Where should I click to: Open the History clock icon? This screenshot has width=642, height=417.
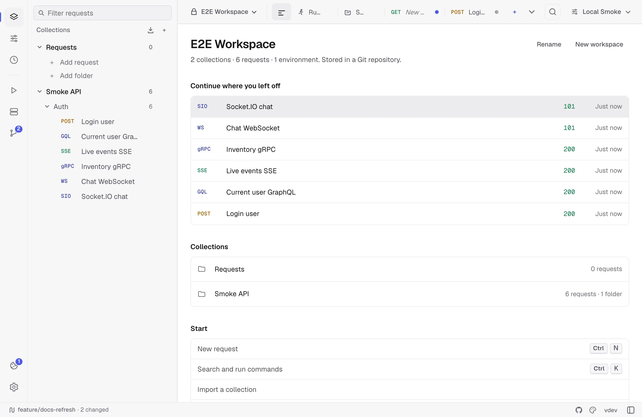click(x=14, y=60)
